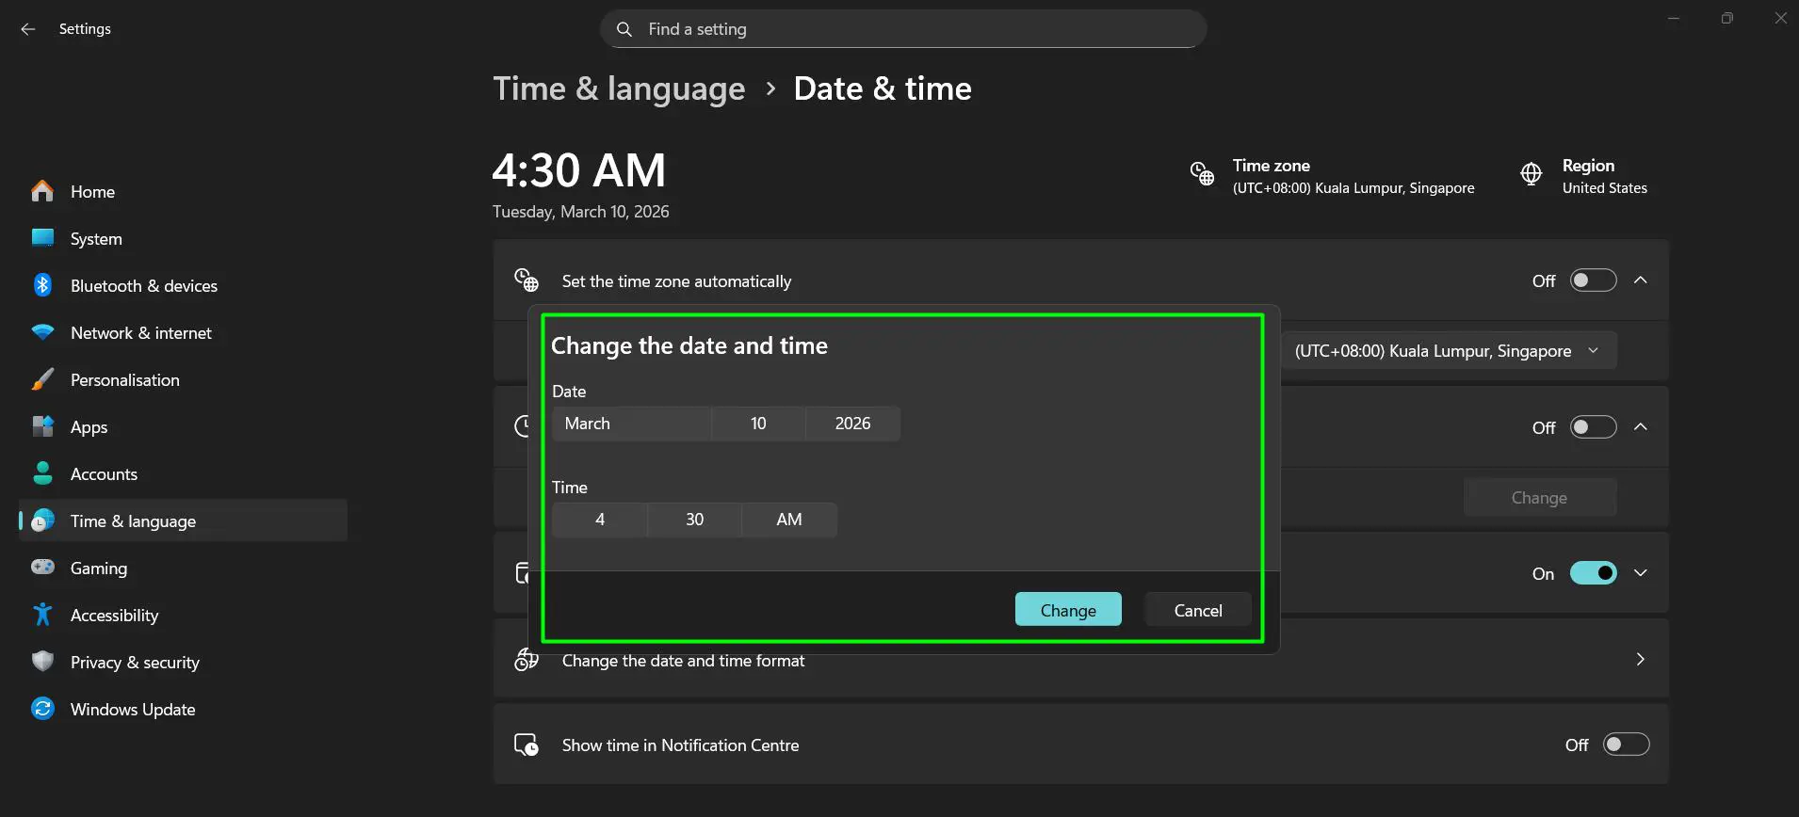Click the Time & language globe-clock icon
The width and height of the screenshot is (1799, 817).
[x=42, y=521]
